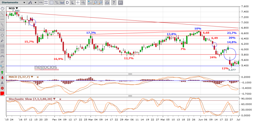Click the zoom in magnifier button
The width and height of the screenshot is (253, 122).
click(101, 3)
